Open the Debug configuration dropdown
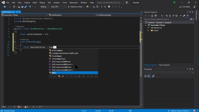The width and height of the screenshot is (199, 112). click(x=45, y=7)
